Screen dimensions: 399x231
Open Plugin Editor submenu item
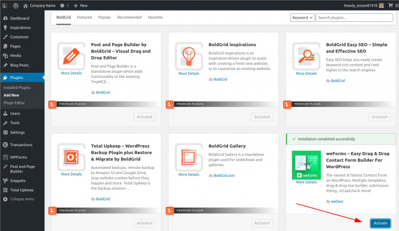tap(14, 103)
